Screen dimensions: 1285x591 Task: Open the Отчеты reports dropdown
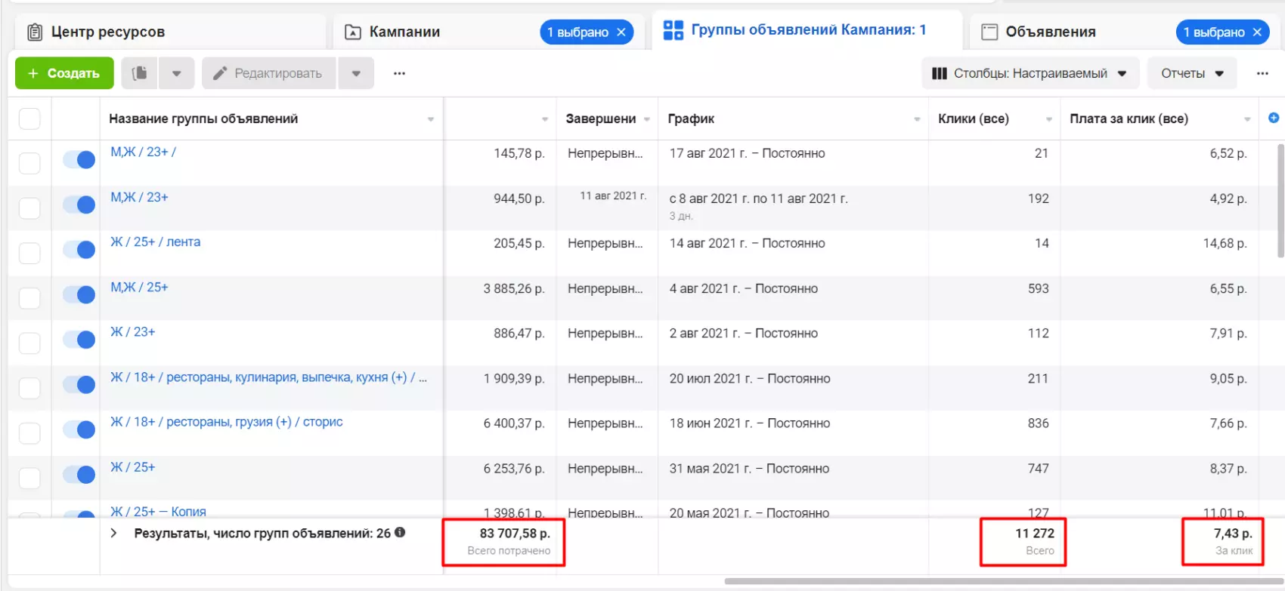[1192, 73]
